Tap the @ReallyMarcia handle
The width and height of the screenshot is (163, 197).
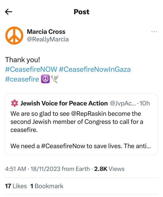coord(48,39)
